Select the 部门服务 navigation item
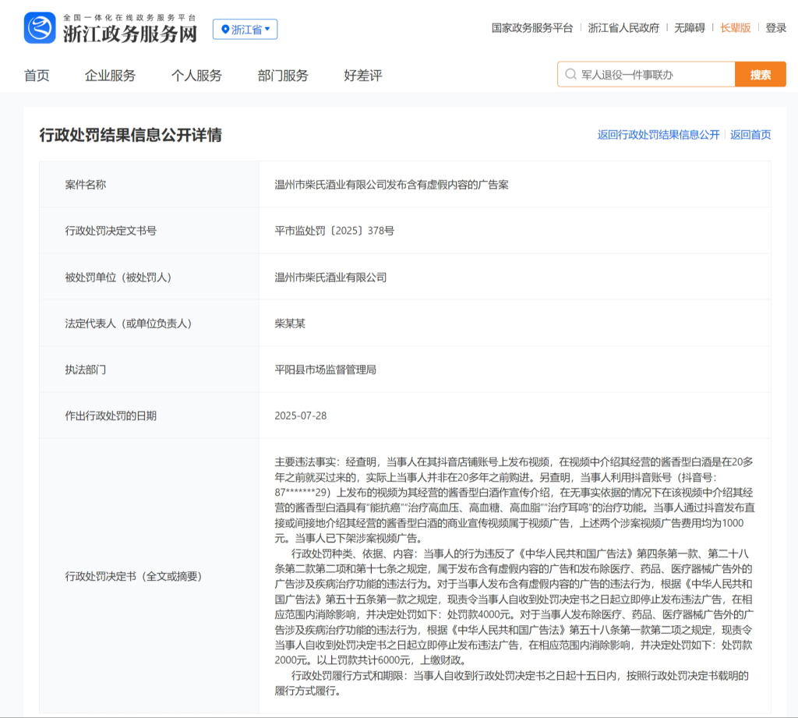The width and height of the screenshot is (798, 718). pyautogui.click(x=283, y=76)
